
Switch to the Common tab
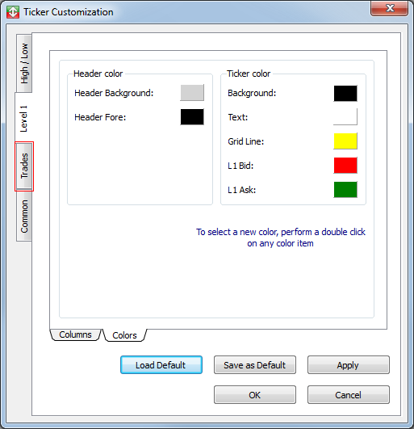coord(24,217)
